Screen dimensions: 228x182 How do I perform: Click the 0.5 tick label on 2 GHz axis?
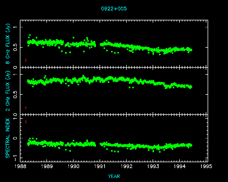16,95
